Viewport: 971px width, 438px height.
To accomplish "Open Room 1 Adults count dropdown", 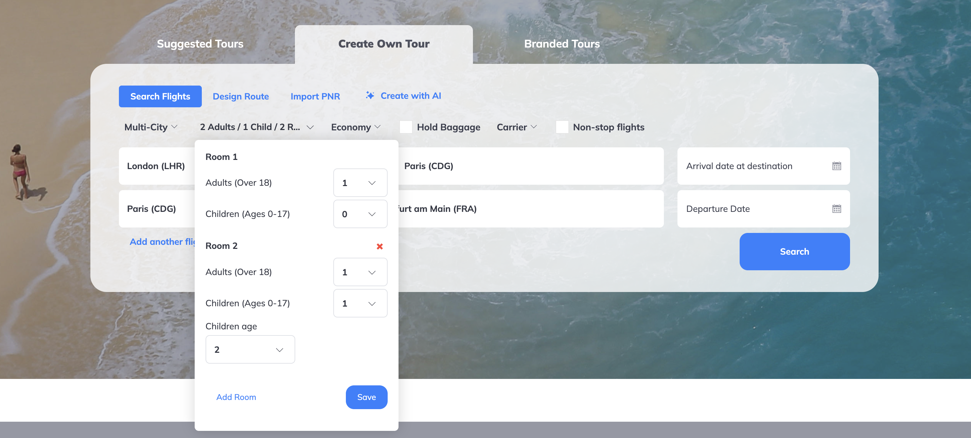I will click(360, 183).
